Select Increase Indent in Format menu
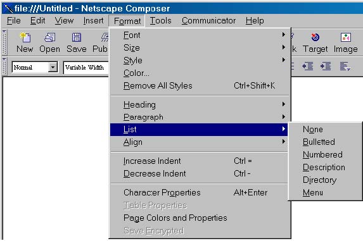 pos(199,161)
